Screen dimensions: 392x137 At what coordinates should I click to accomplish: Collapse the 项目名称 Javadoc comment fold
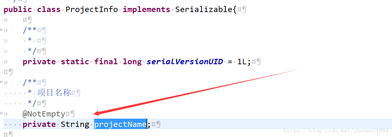pyautogui.click(x=1, y=82)
